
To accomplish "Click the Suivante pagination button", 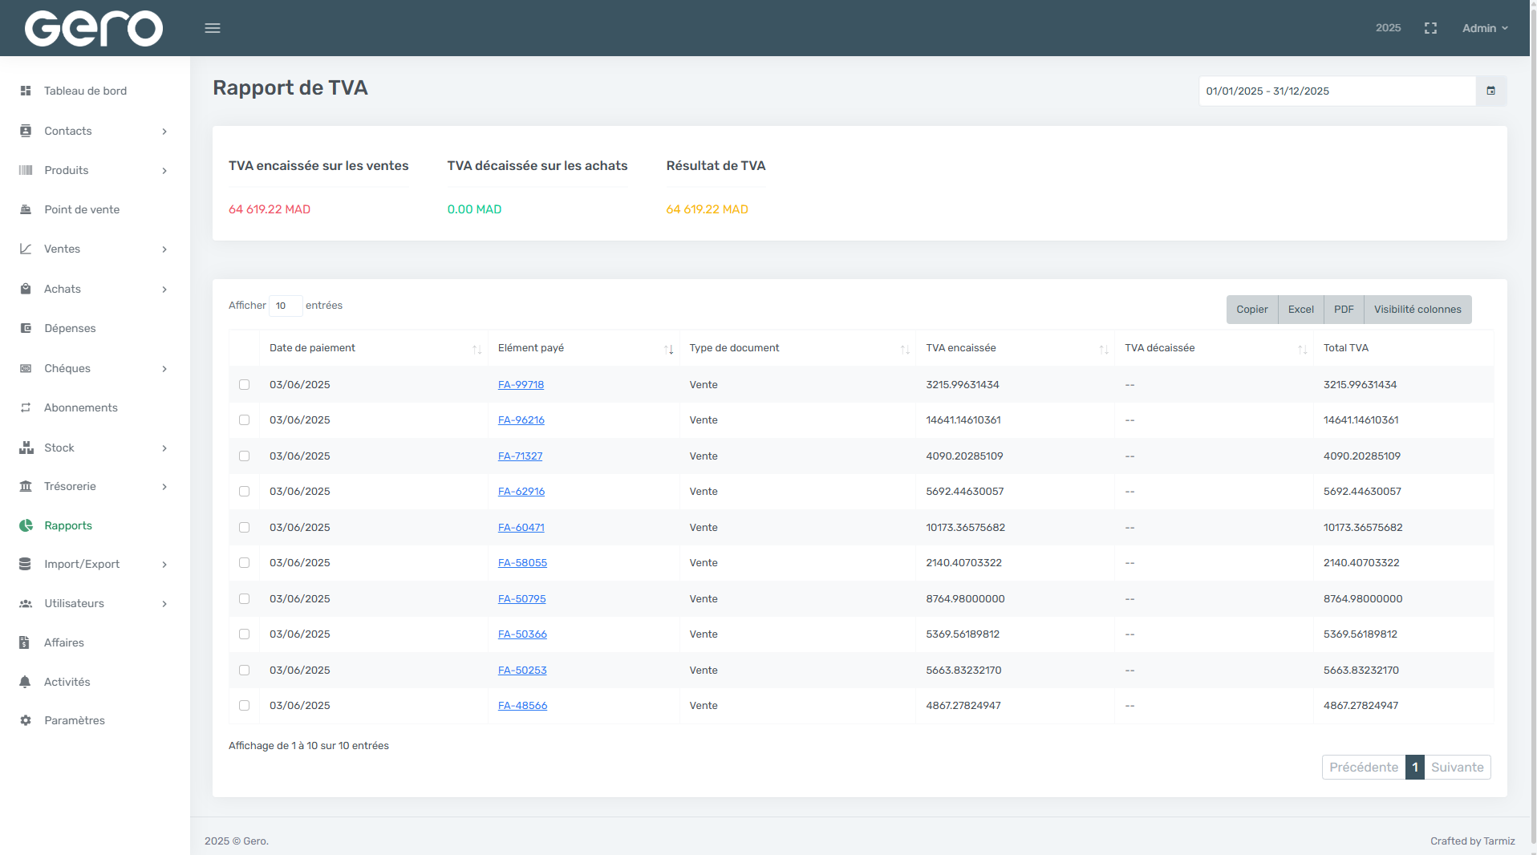I will pos(1457,768).
